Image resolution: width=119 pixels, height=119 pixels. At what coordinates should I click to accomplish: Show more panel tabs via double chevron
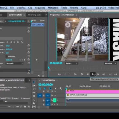coord(46,15)
